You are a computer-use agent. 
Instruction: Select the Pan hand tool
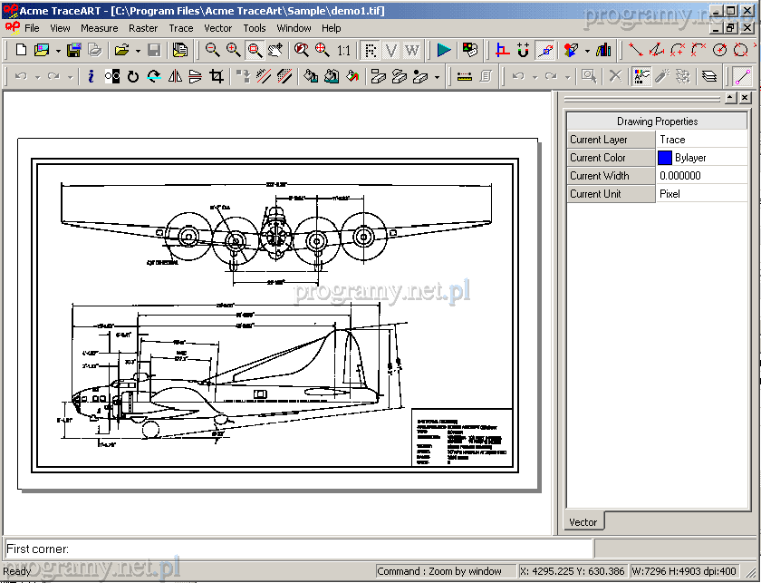[x=275, y=50]
